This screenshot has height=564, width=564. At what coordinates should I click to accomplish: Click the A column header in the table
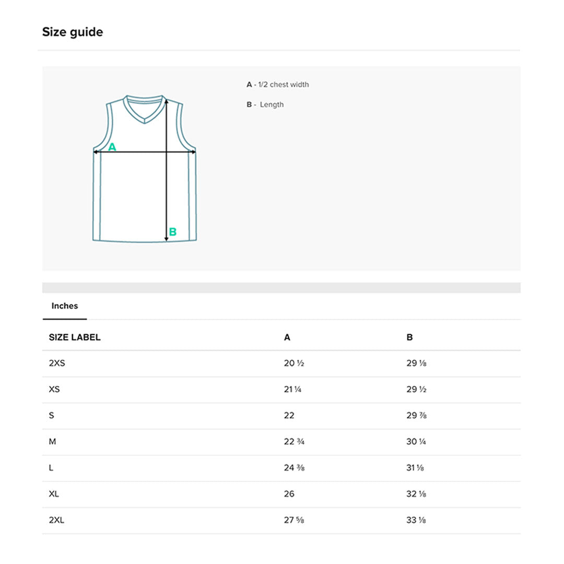tap(287, 337)
